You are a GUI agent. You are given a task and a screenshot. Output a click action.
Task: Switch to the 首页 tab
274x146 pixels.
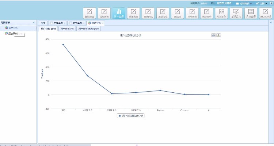(43, 23)
